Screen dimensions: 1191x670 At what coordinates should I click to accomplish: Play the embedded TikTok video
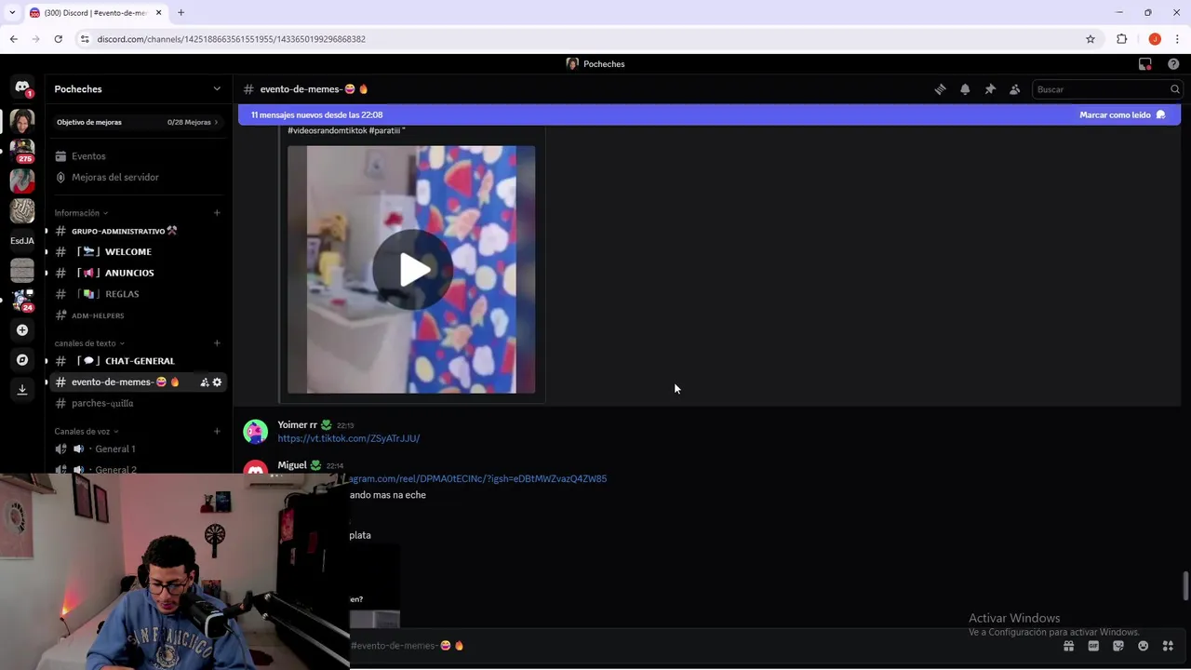[x=412, y=270]
